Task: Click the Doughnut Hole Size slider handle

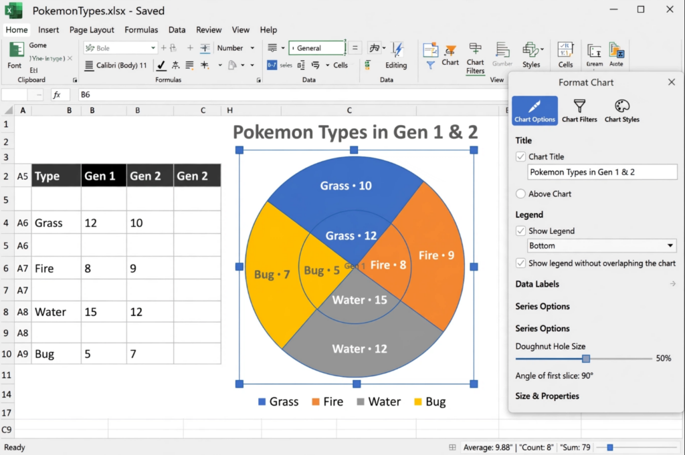Action: pos(586,359)
